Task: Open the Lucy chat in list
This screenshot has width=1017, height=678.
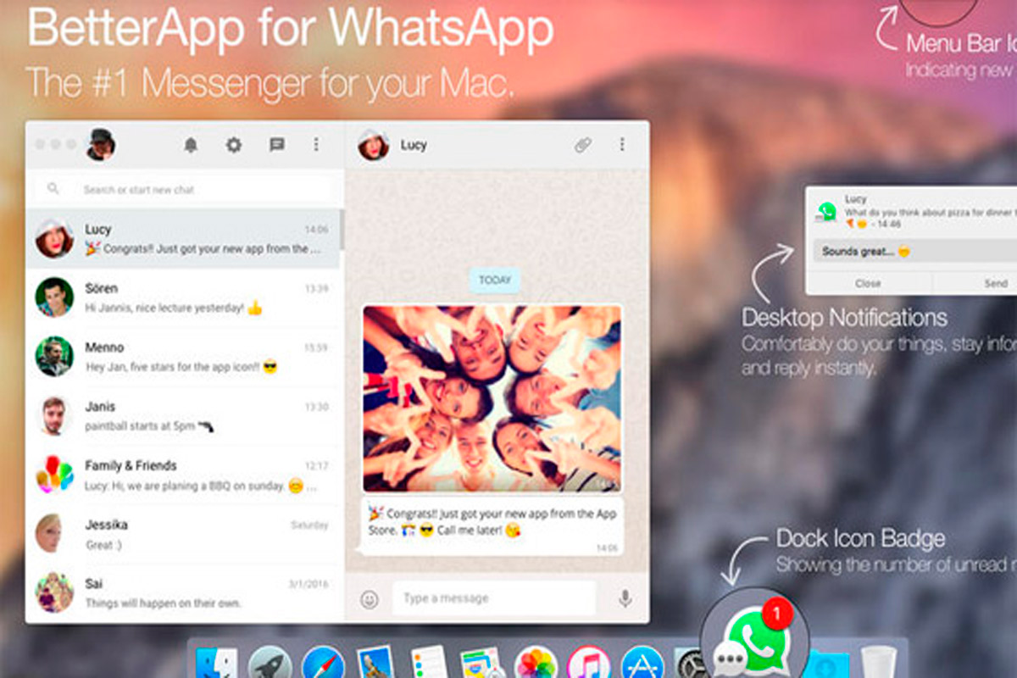Action: [x=182, y=239]
